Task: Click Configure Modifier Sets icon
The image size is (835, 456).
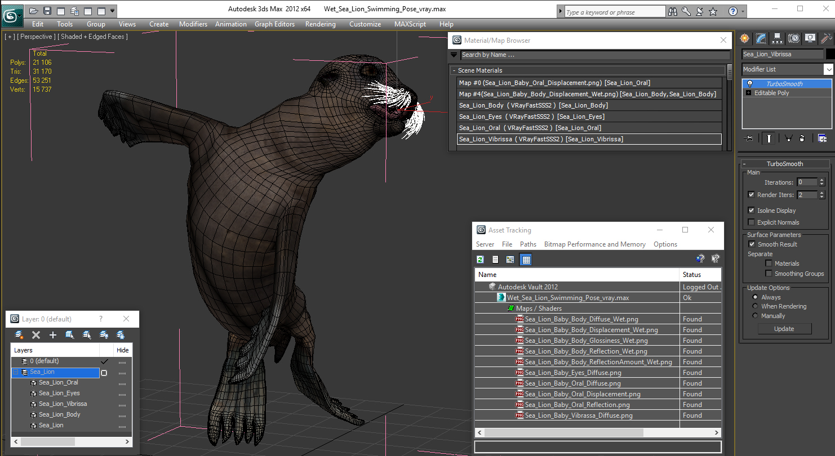Action: pos(822,138)
